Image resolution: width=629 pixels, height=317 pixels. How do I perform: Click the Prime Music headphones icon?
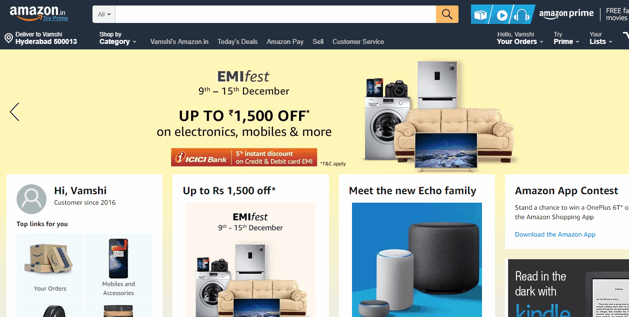click(521, 15)
